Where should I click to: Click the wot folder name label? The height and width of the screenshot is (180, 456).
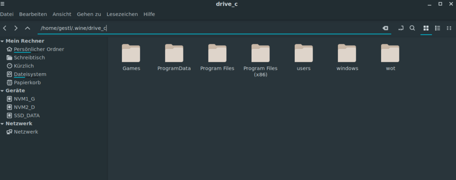(x=391, y=69)
